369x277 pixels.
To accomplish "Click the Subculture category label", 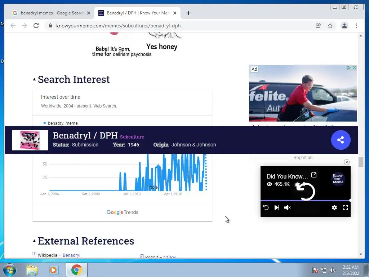I will click(132, 137).
